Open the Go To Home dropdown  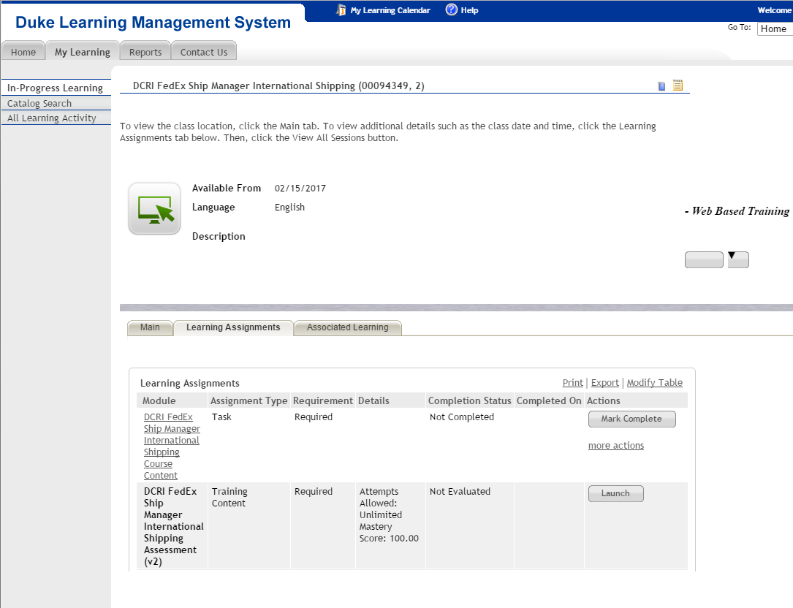click(x=775, y=28)
